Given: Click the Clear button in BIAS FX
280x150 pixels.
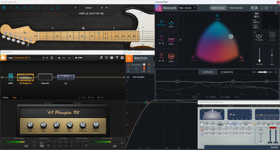Looking at the screenshot, I should (x=101, y=98).
